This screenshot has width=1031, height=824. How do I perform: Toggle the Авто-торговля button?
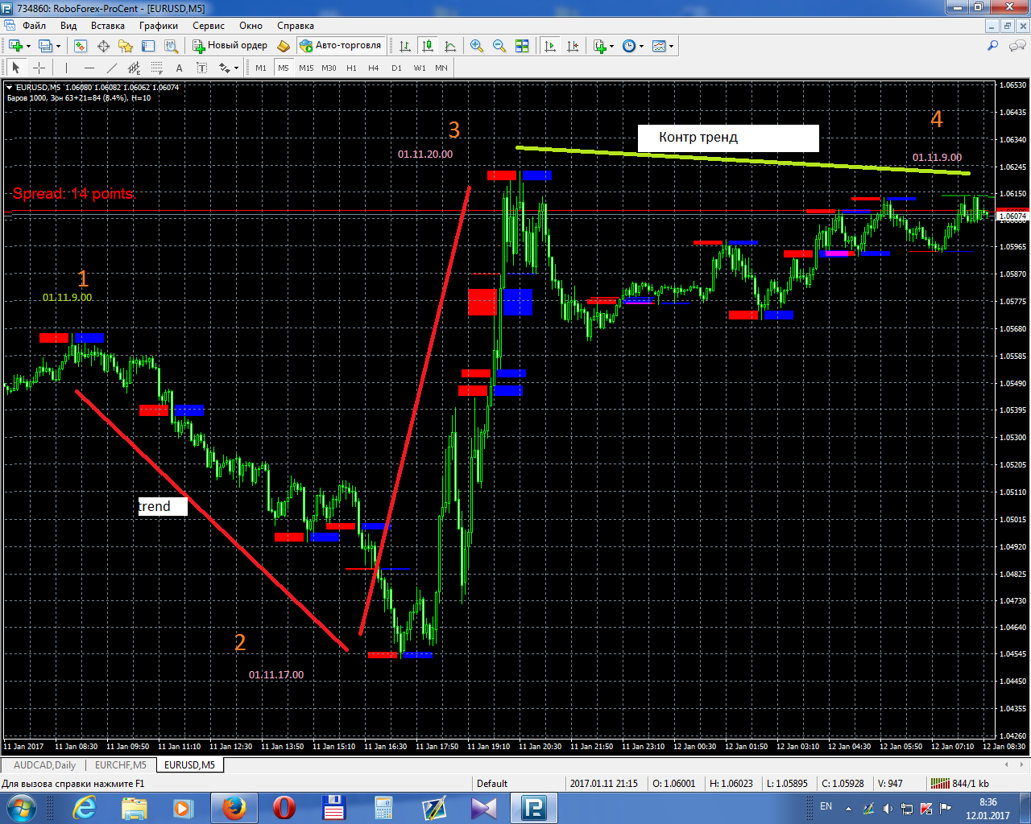coord(340,46)
